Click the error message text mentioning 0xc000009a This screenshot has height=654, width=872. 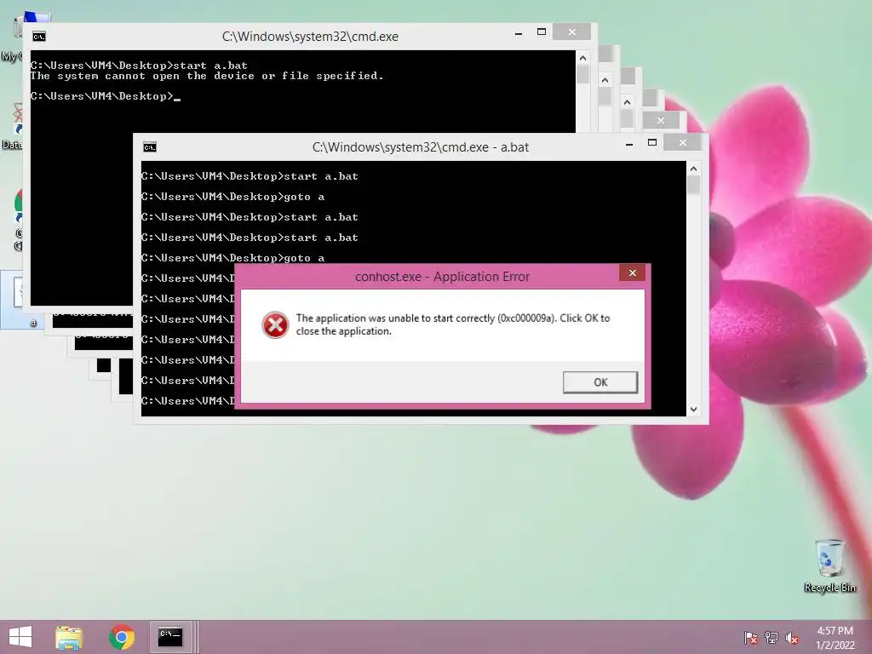pos(453,324)
